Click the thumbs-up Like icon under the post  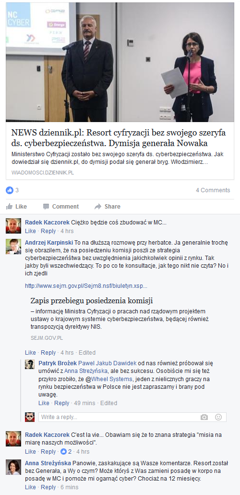tap(10, 207)
